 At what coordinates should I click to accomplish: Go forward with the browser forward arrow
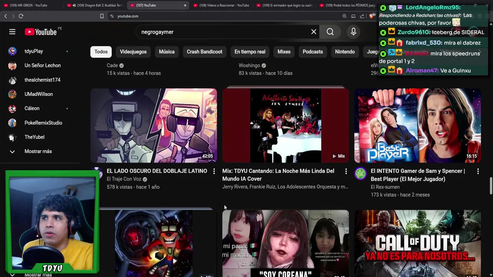click(13, 16)
